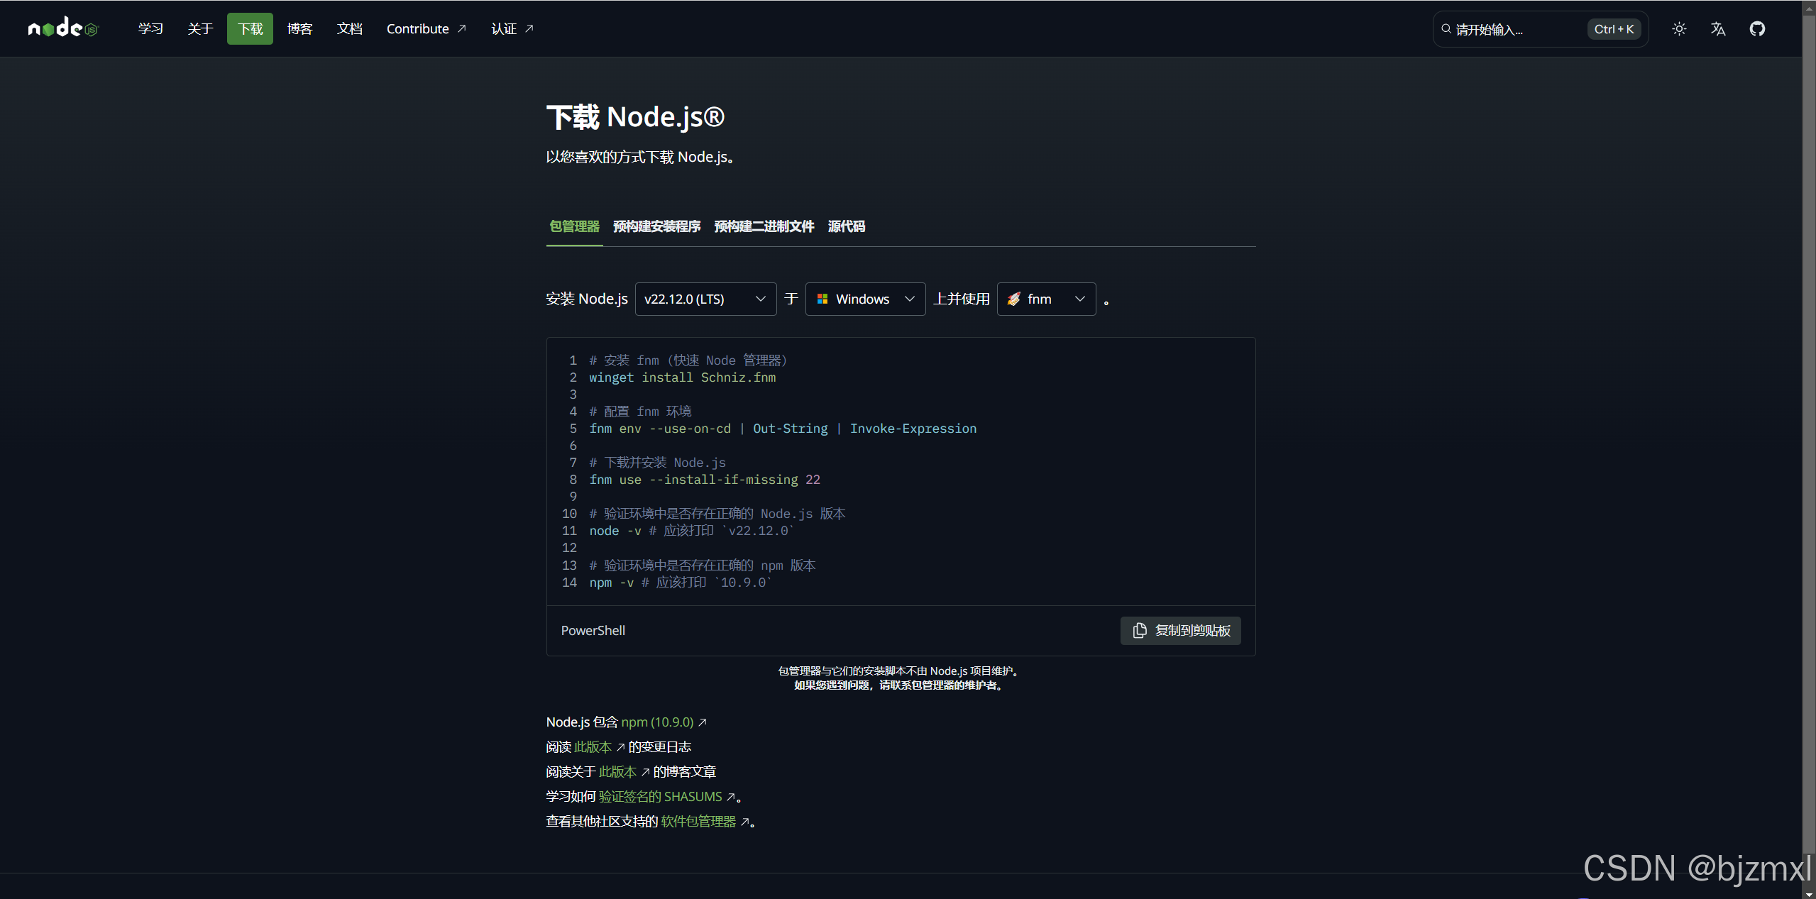Viewport: 1816px width, 899px height.
Task: Open the Node.js GitHub repository
Action: coord(1758,28)
